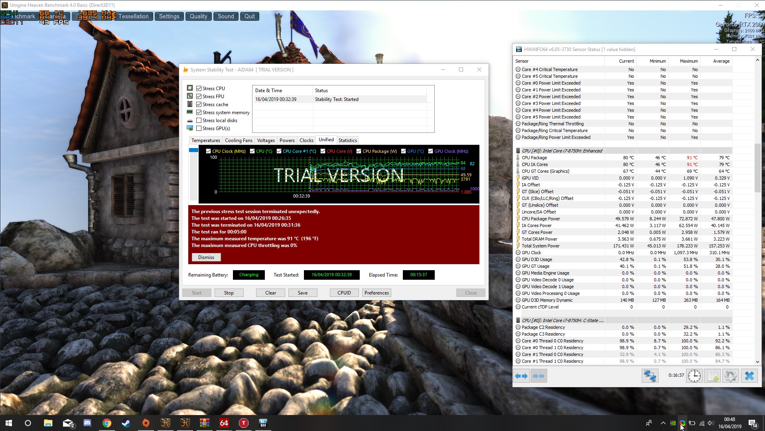
Task: Click HWiNFO clock reset timer icon
Action: click(694, 376)
